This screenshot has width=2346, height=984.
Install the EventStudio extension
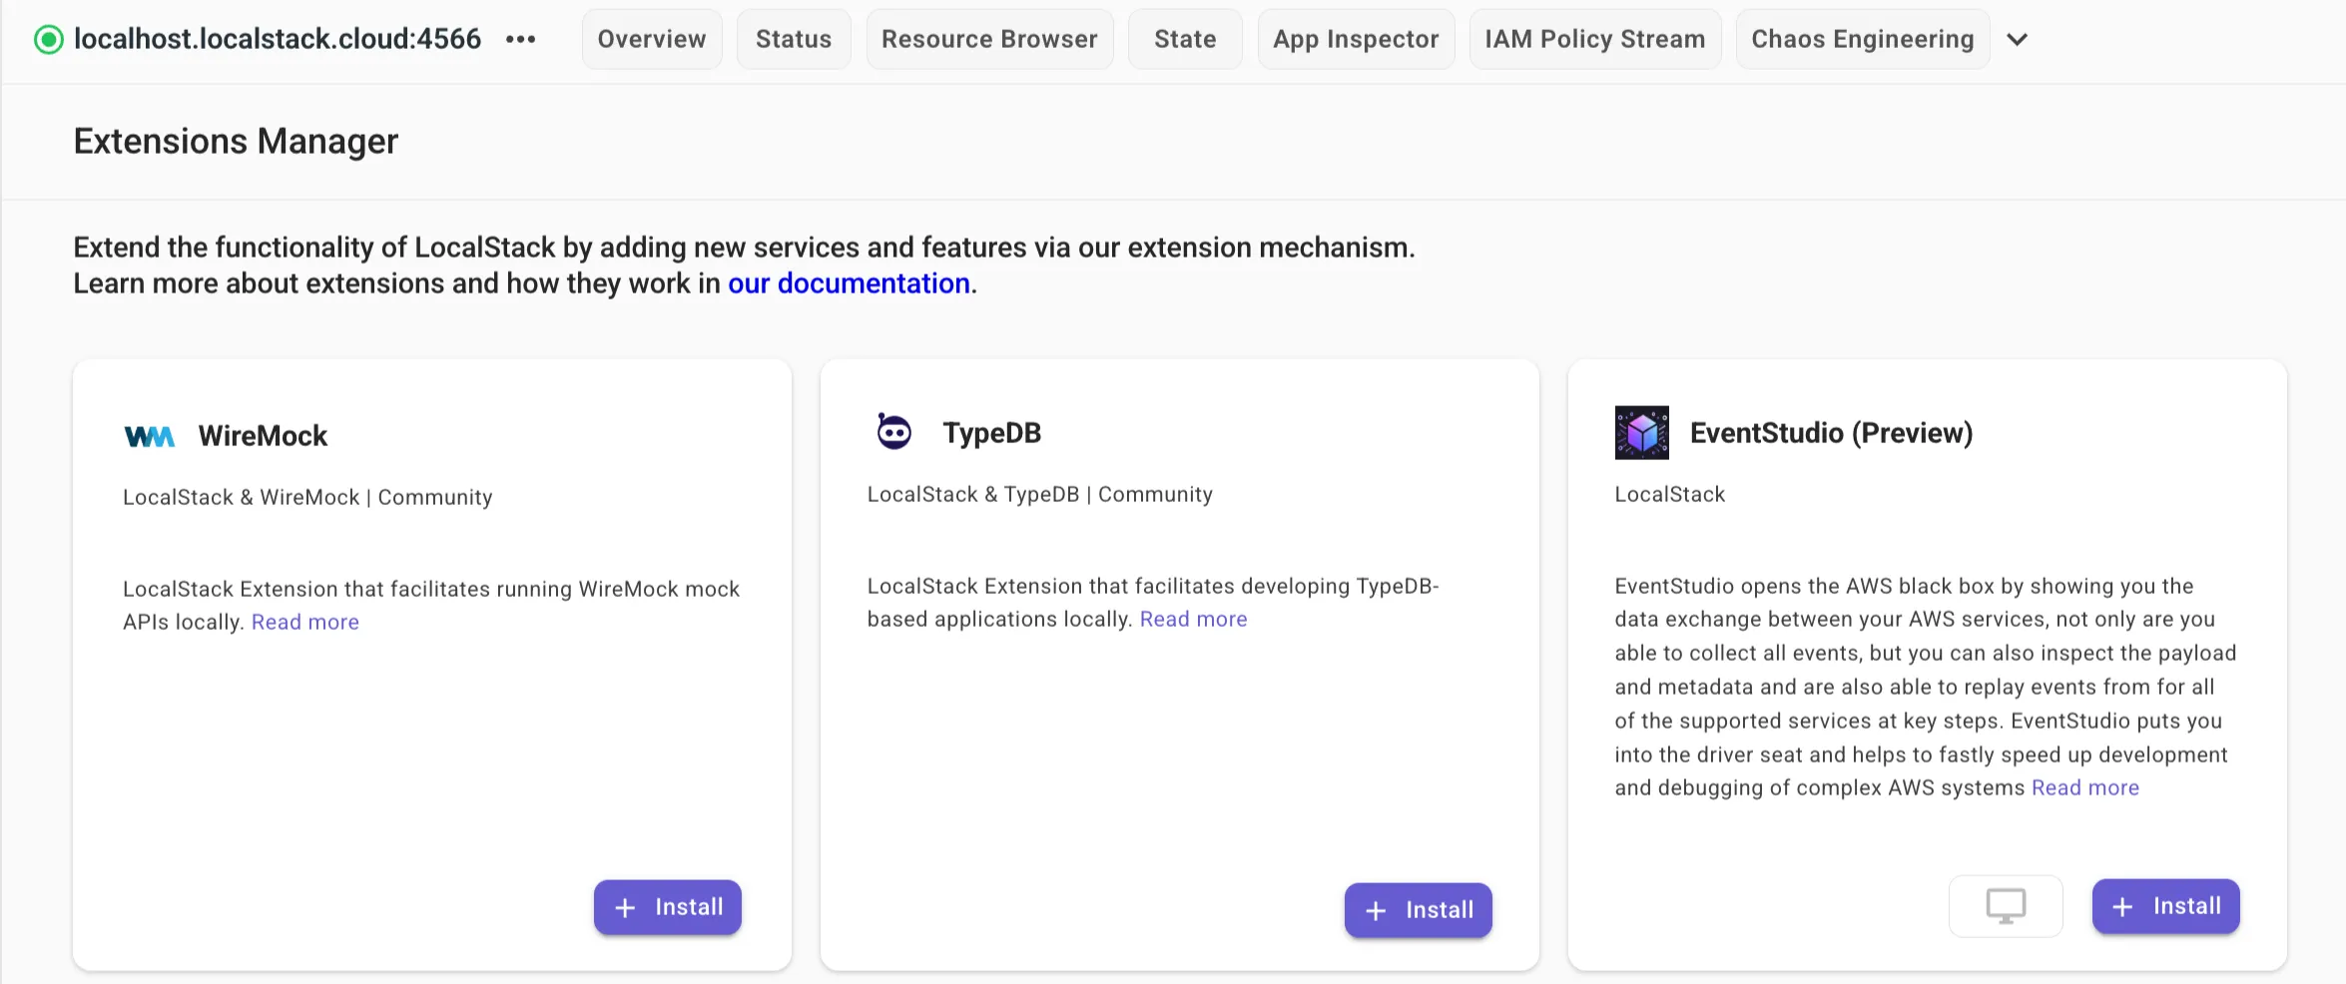(2165, 906)
